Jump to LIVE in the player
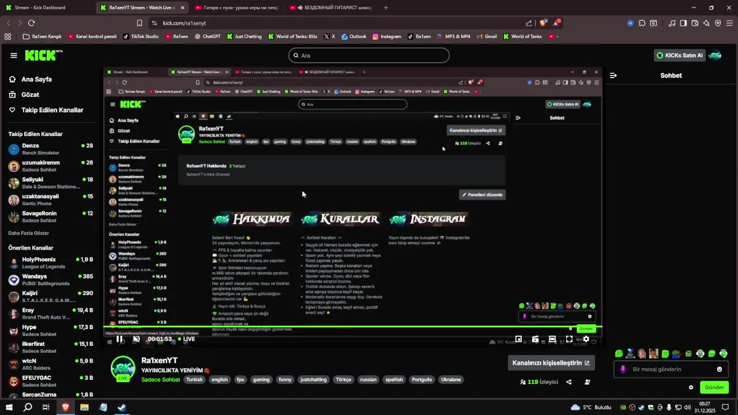 click(x=186, y=339)
